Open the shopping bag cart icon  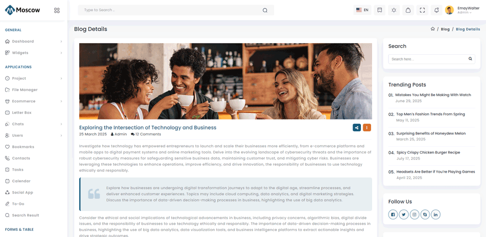pyautogui.click(x=408, y=10)
